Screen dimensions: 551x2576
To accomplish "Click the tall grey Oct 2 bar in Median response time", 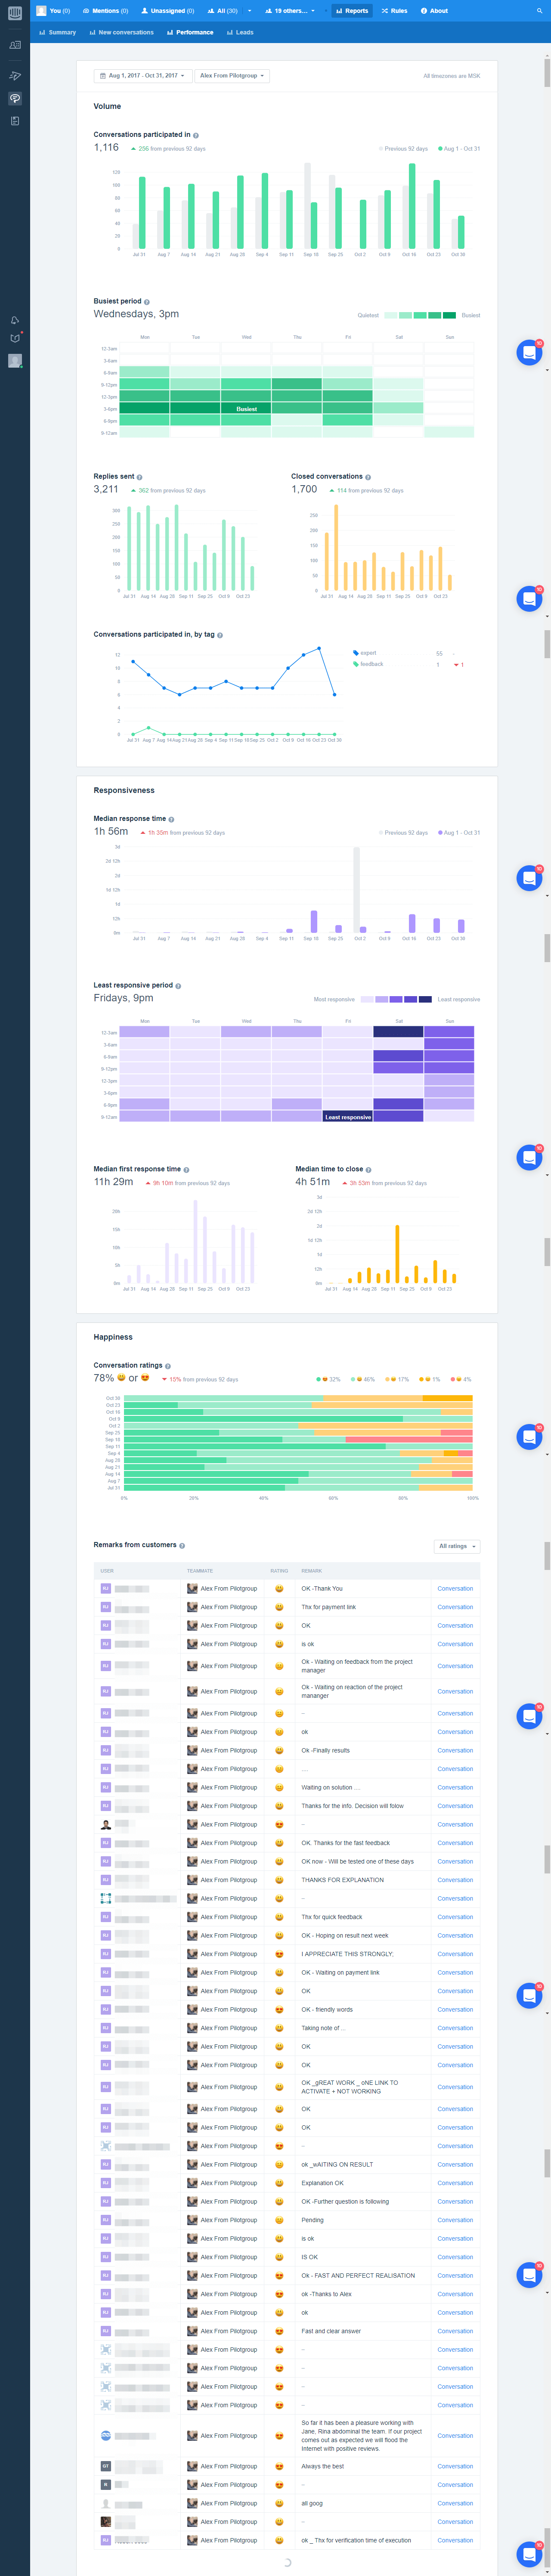I will coord(356,890).
